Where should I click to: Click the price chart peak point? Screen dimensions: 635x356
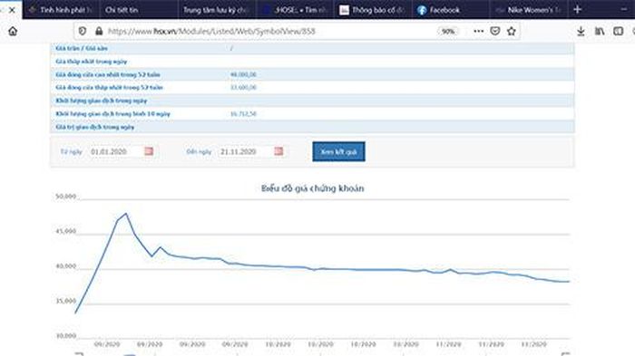126,214
